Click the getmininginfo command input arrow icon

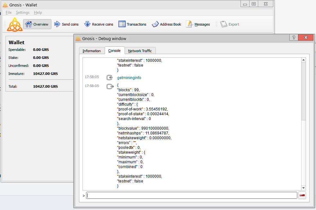coord(110,77)
